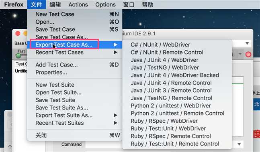Viewport: 260px width, 152px height.
Task: Click the Command input field
Action: tap(104, 144)
